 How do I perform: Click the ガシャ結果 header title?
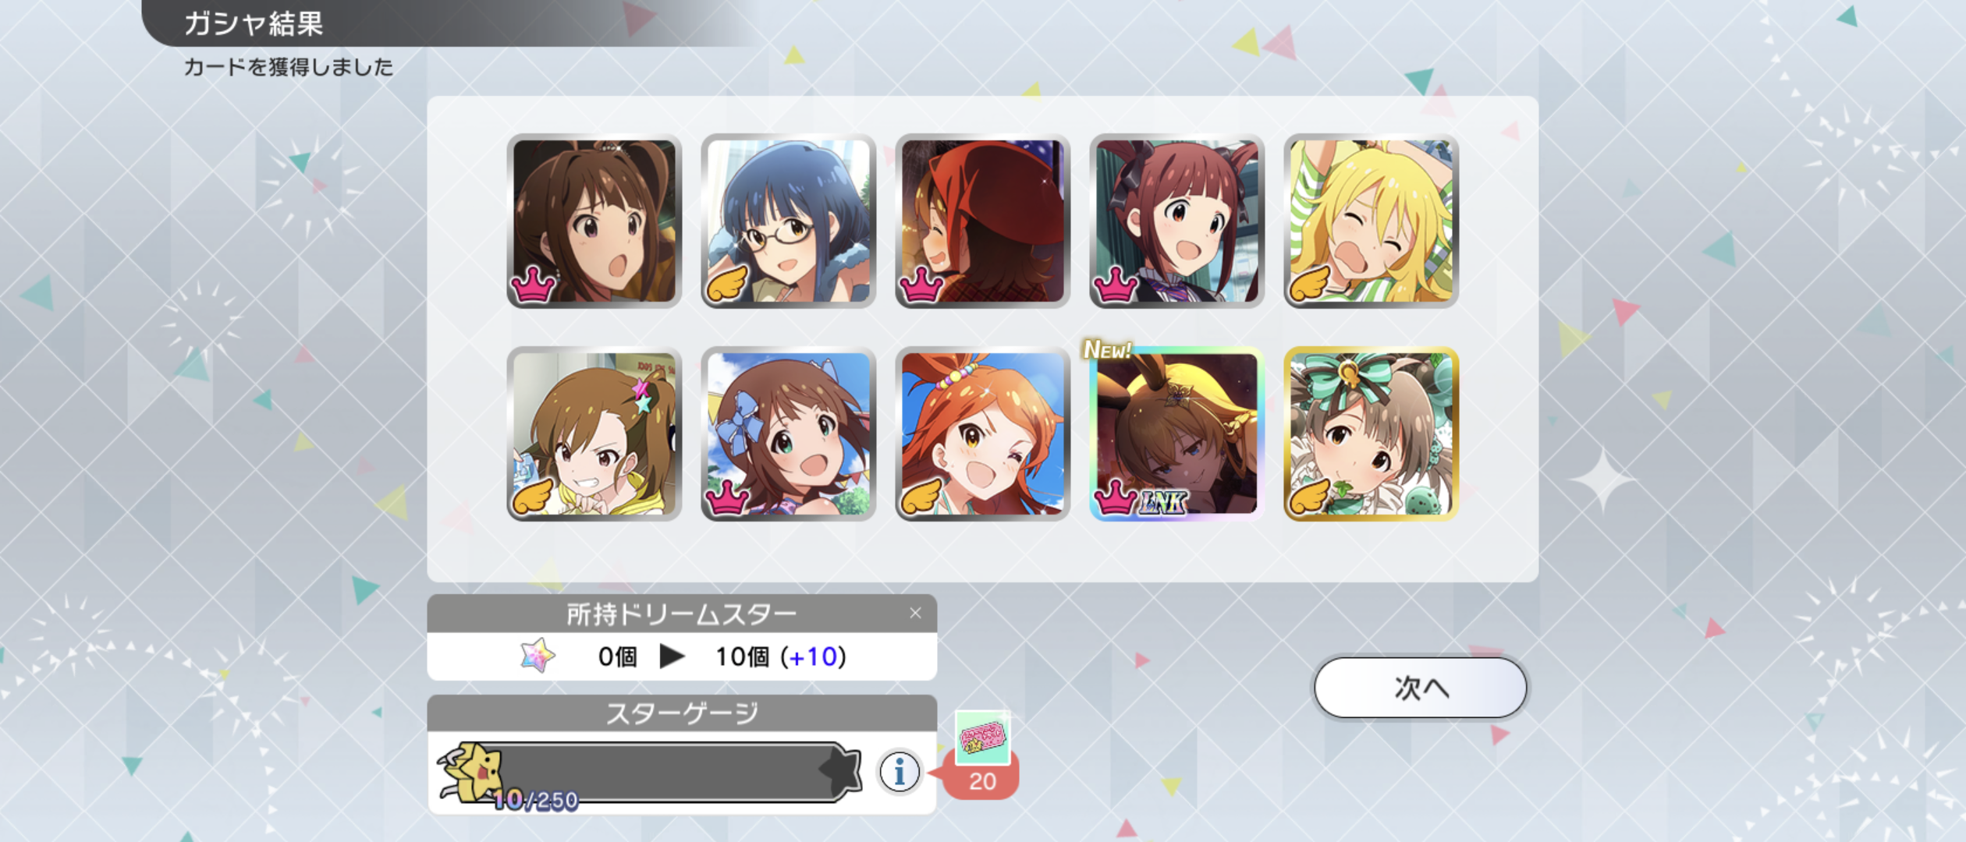(254, 23)
